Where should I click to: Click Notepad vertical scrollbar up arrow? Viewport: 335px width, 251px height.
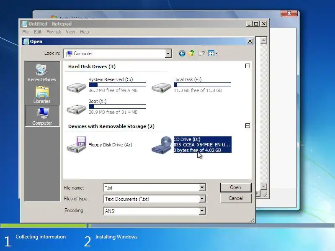click(x=264, y=40)
